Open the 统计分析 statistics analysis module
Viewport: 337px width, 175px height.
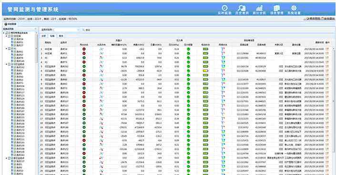[x=259, y=10]
